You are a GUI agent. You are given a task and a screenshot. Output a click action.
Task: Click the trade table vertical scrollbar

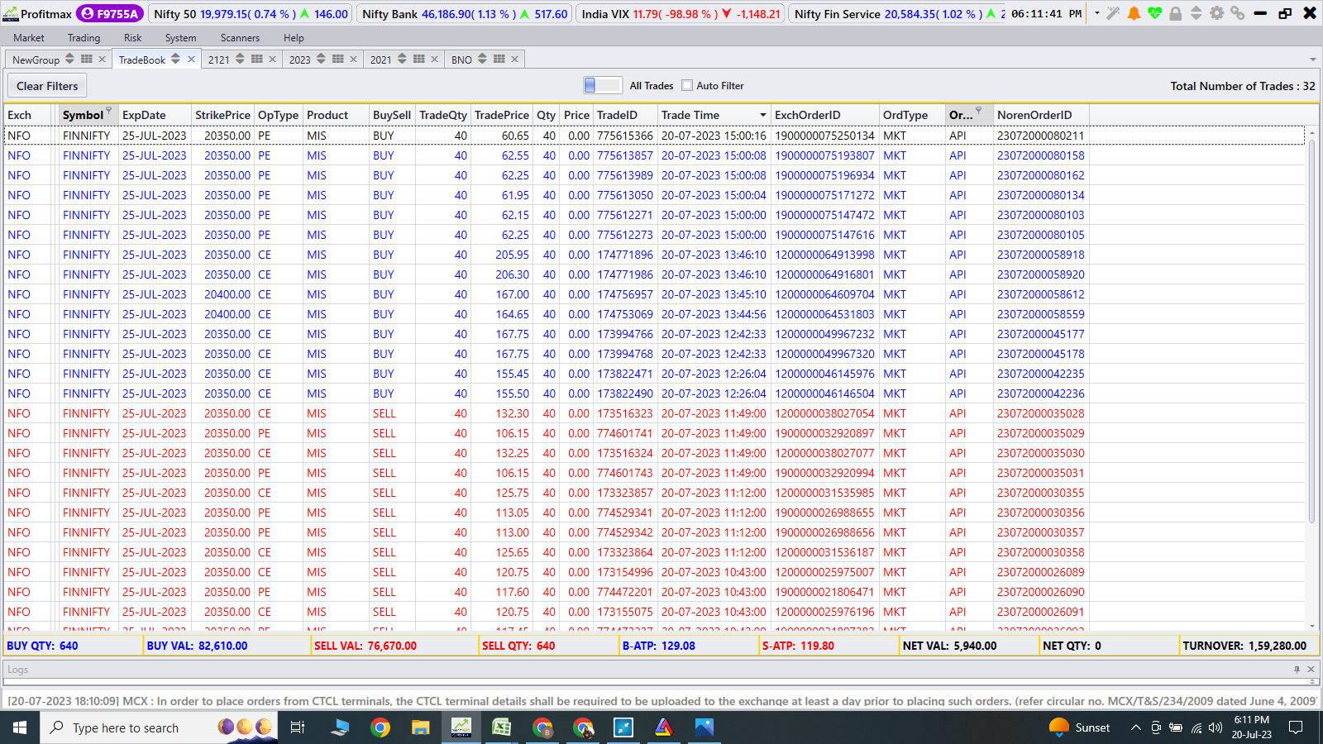[1311, 331]
